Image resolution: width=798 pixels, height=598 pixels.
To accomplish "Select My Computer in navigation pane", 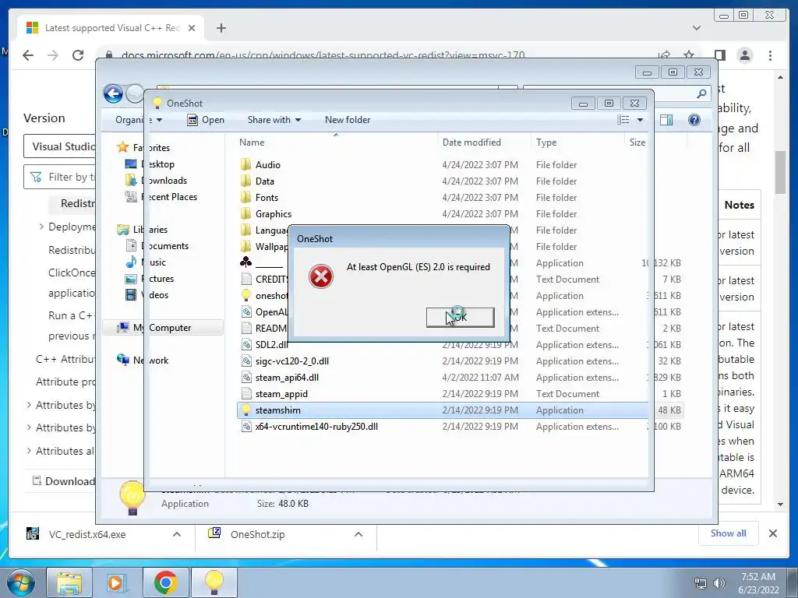I will pos(163,328).
